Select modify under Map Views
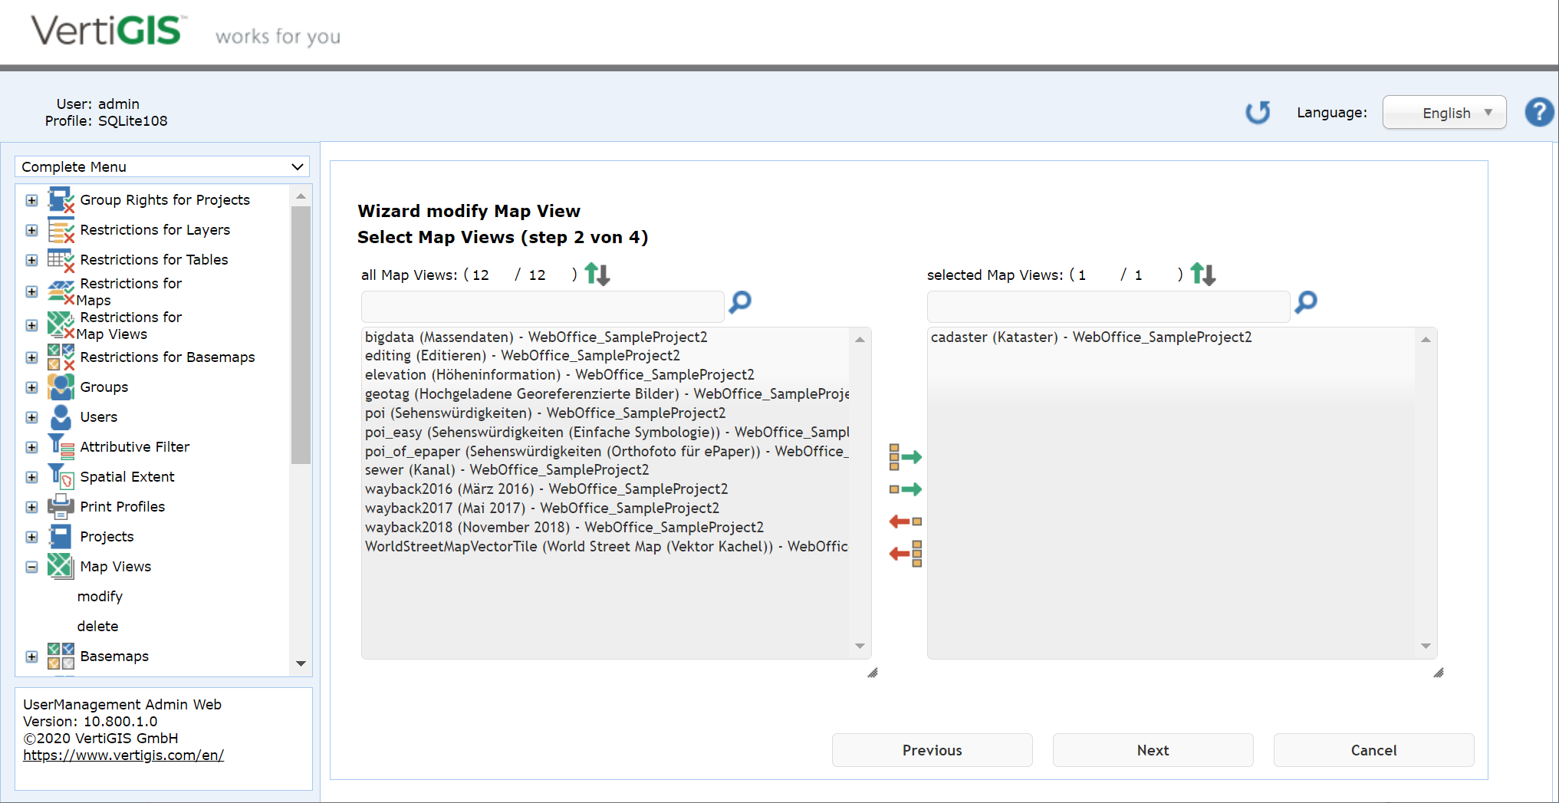 [x=100, y=596]
